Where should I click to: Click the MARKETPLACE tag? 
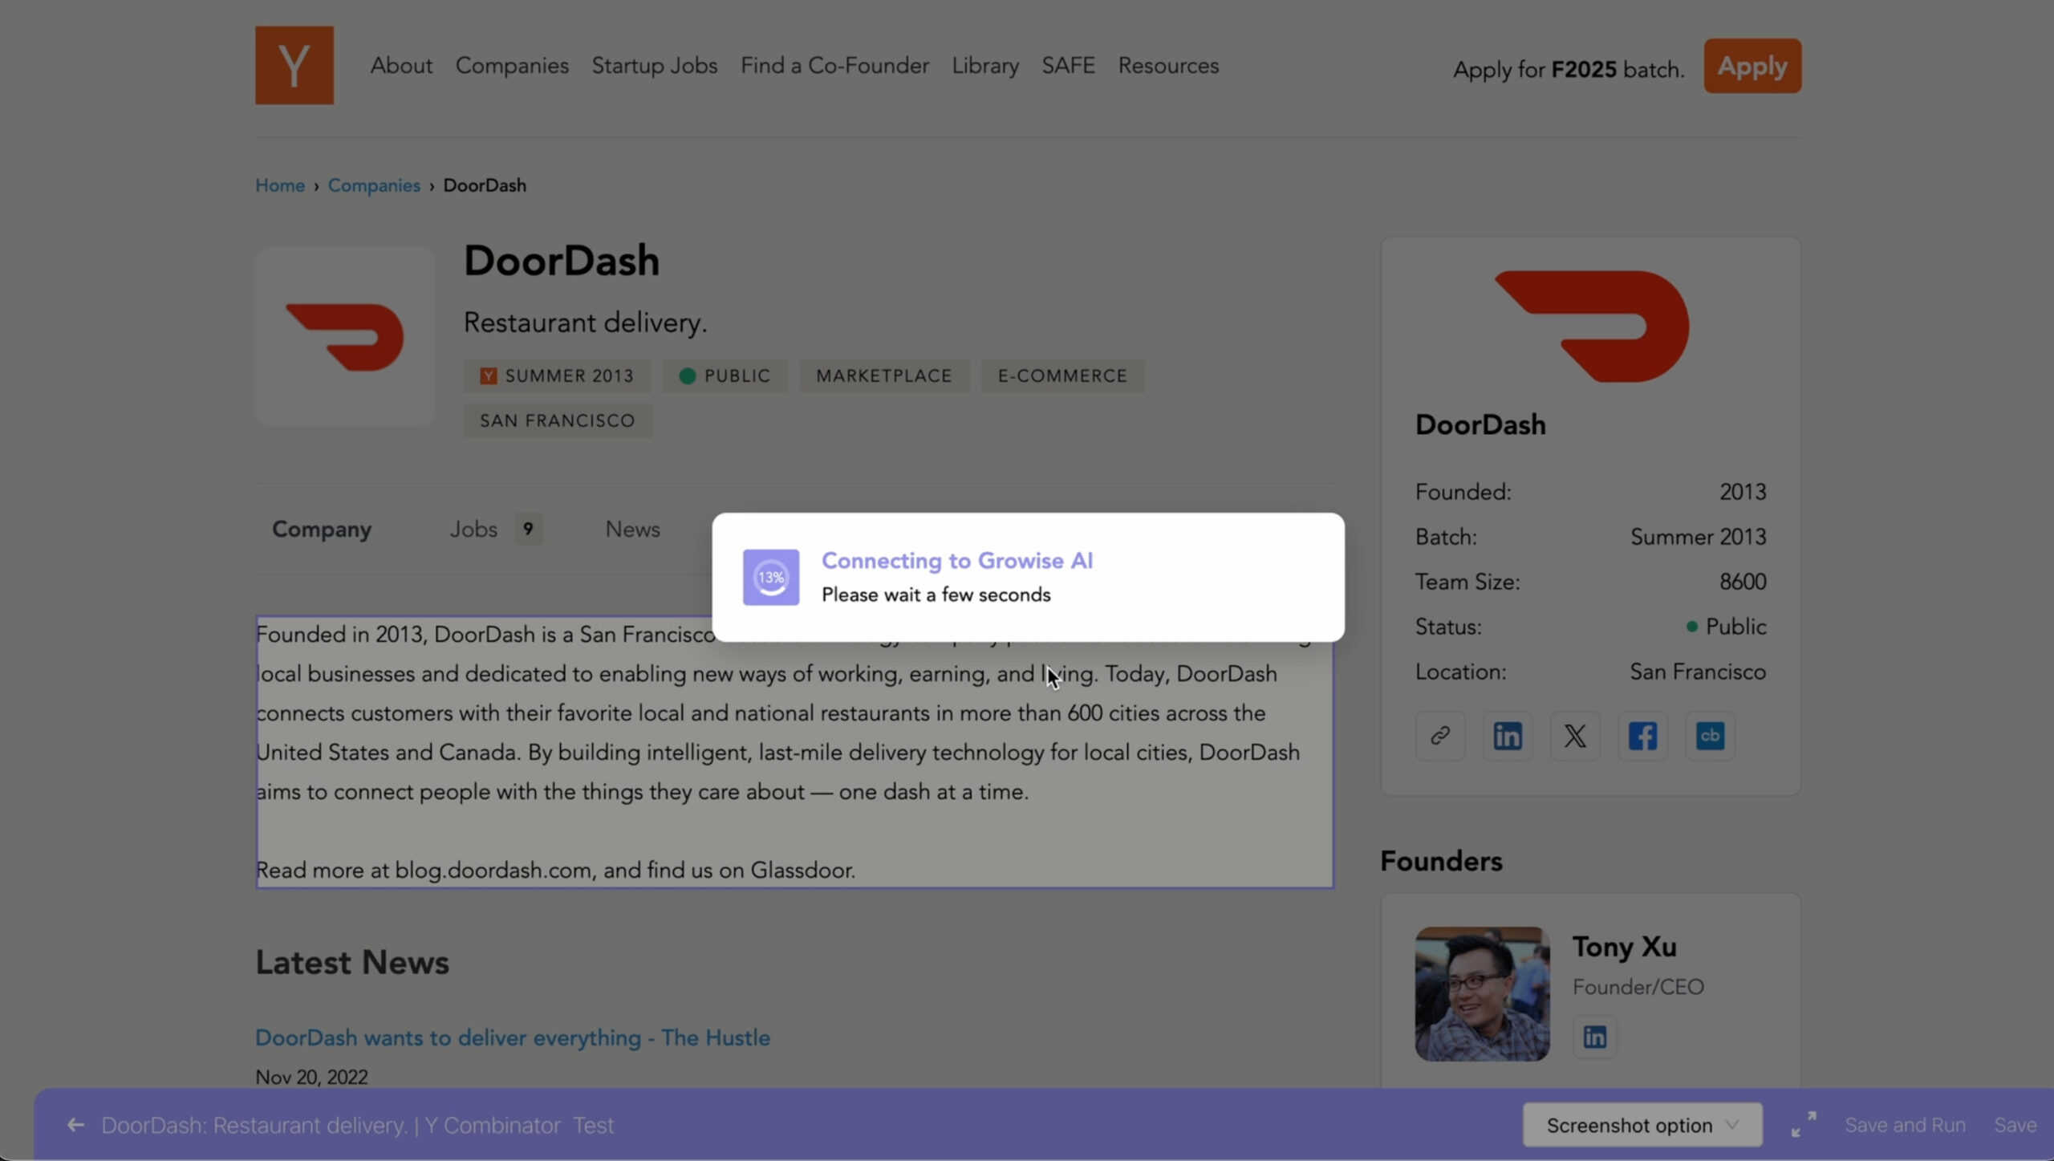coord(884,375)
